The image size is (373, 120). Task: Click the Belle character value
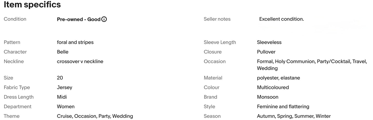click(x=63, y=52)
